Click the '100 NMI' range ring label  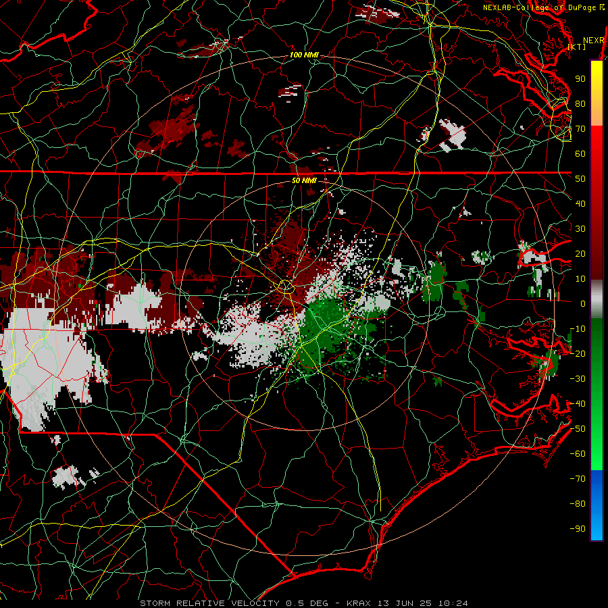pos(304,55)
